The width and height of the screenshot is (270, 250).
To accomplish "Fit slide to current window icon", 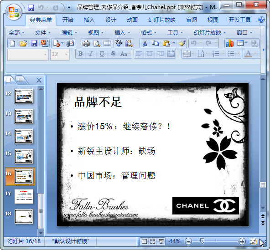I will tap(253, 241).
